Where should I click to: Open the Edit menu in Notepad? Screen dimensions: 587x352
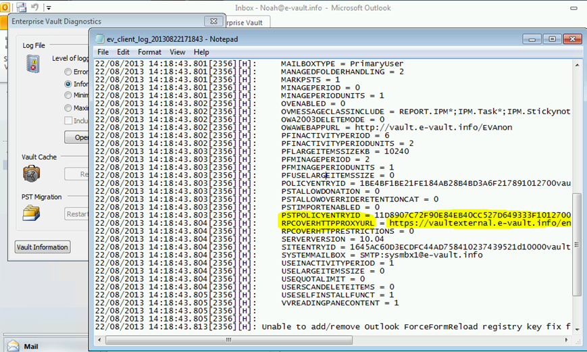pyautogui.click(x=123, y=52)
